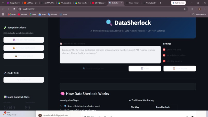Open a new browser tab
This screenshot has height=117, width=208.
161,3
